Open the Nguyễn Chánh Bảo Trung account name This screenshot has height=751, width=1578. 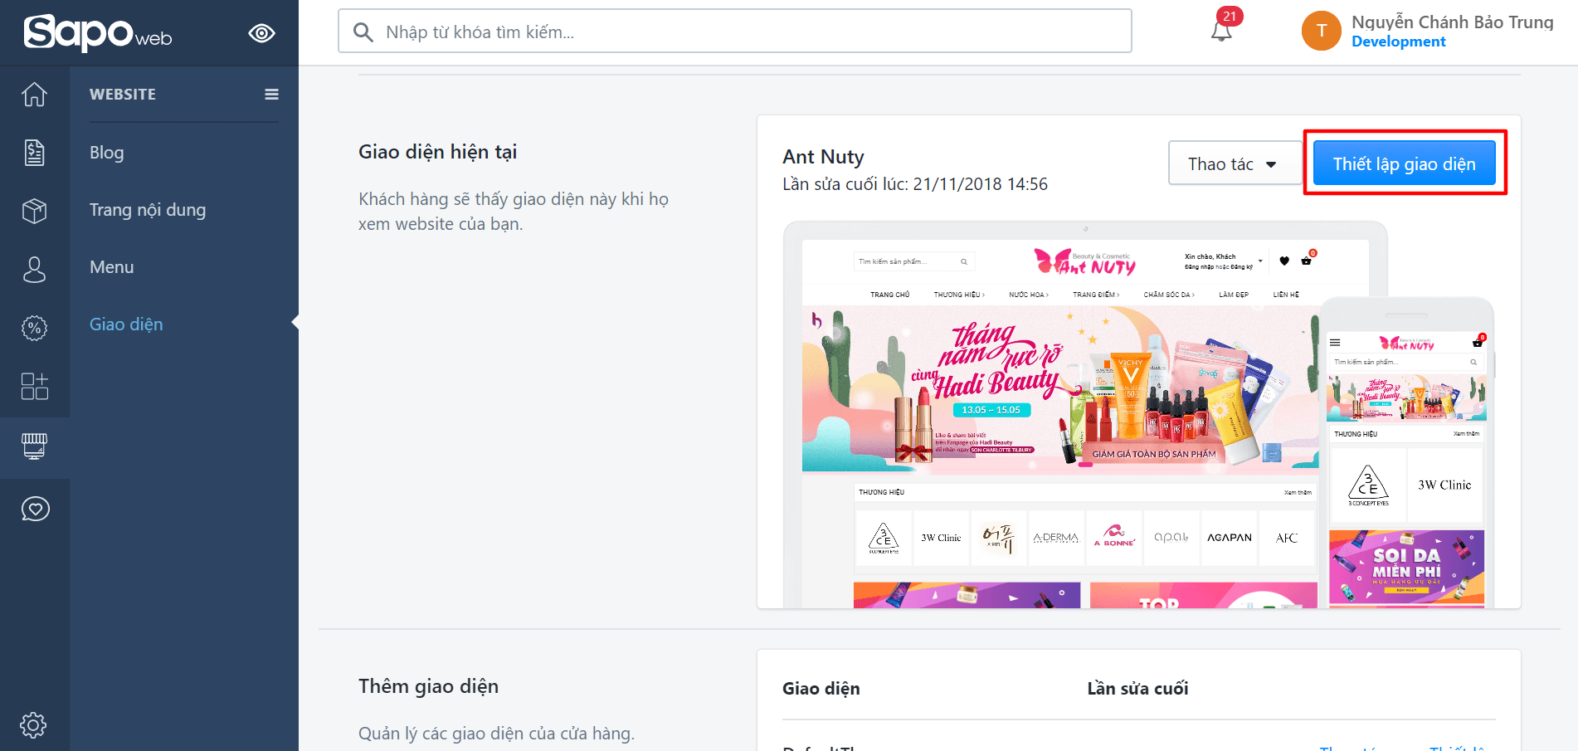coord(1453,22)
